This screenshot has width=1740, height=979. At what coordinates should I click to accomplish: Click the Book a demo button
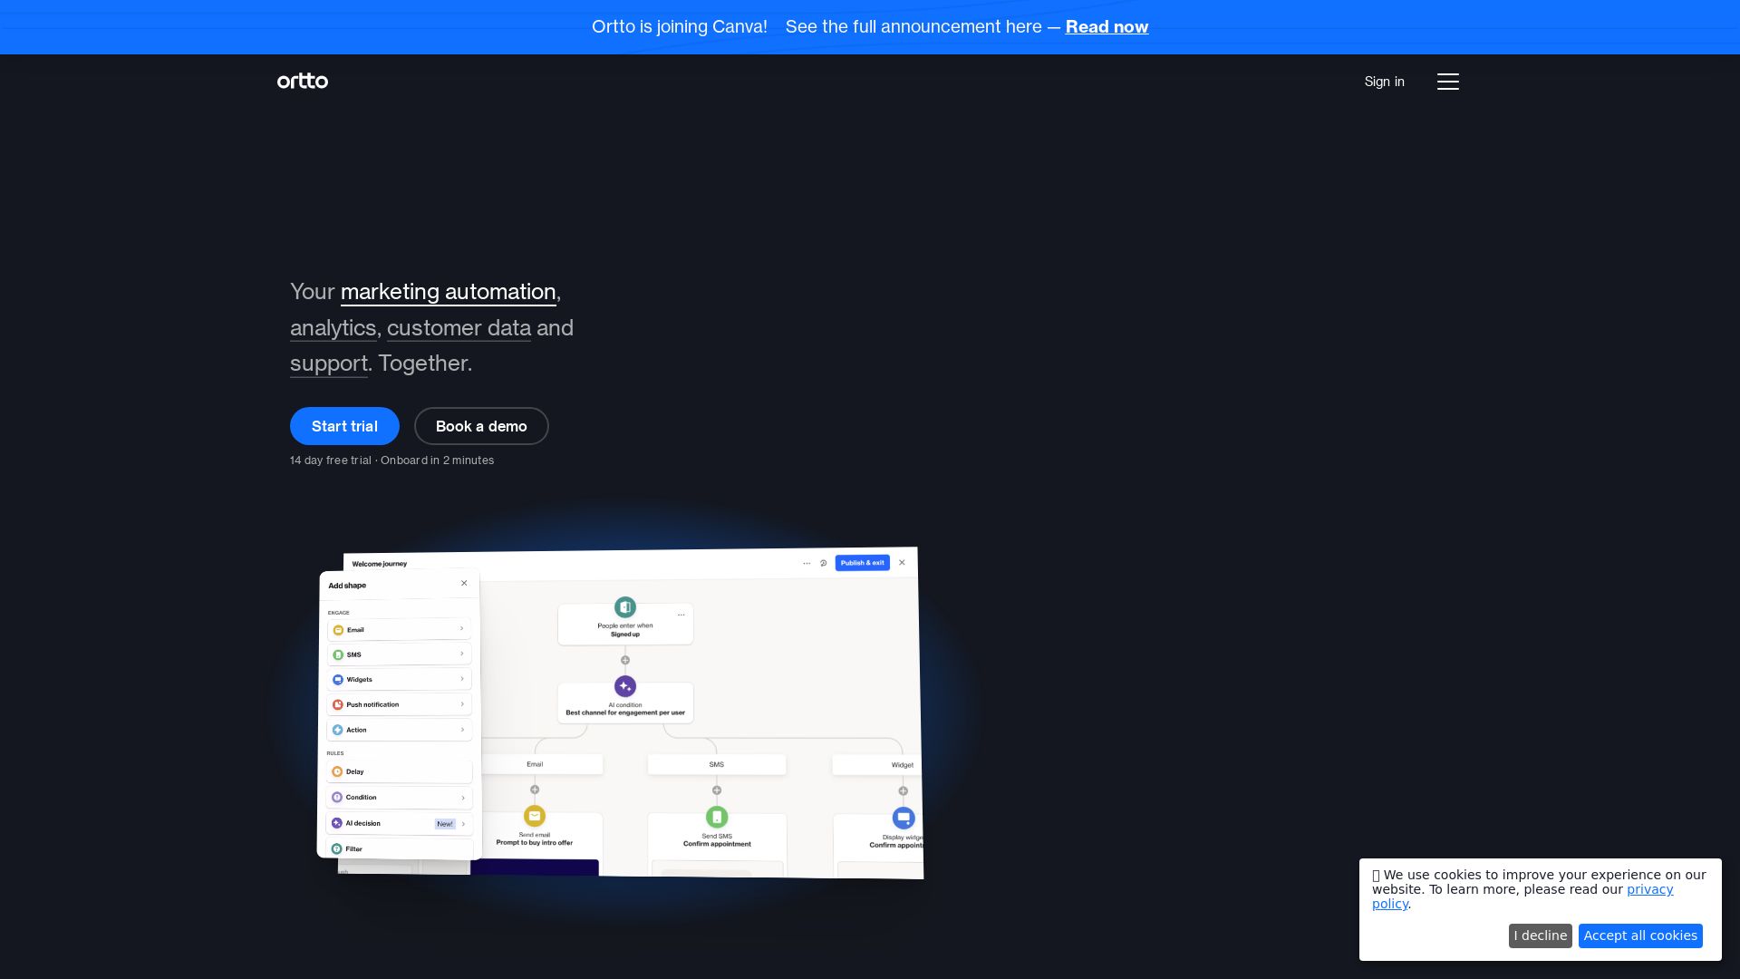[x=481, y=426]
